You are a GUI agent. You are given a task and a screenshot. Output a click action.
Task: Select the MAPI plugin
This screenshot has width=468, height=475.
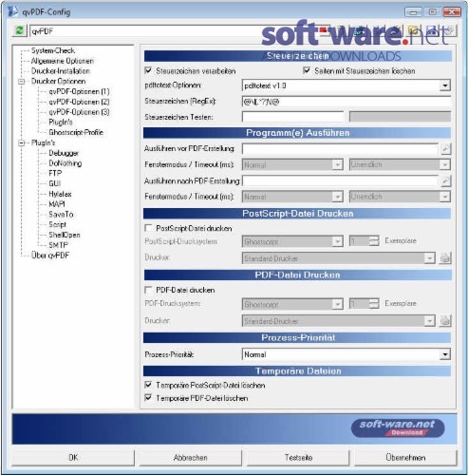pos(57,204)
